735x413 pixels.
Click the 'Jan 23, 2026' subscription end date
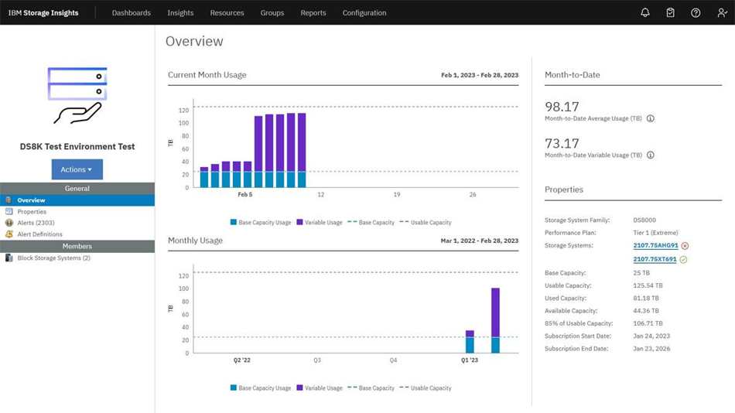click(x=651, y=348)
